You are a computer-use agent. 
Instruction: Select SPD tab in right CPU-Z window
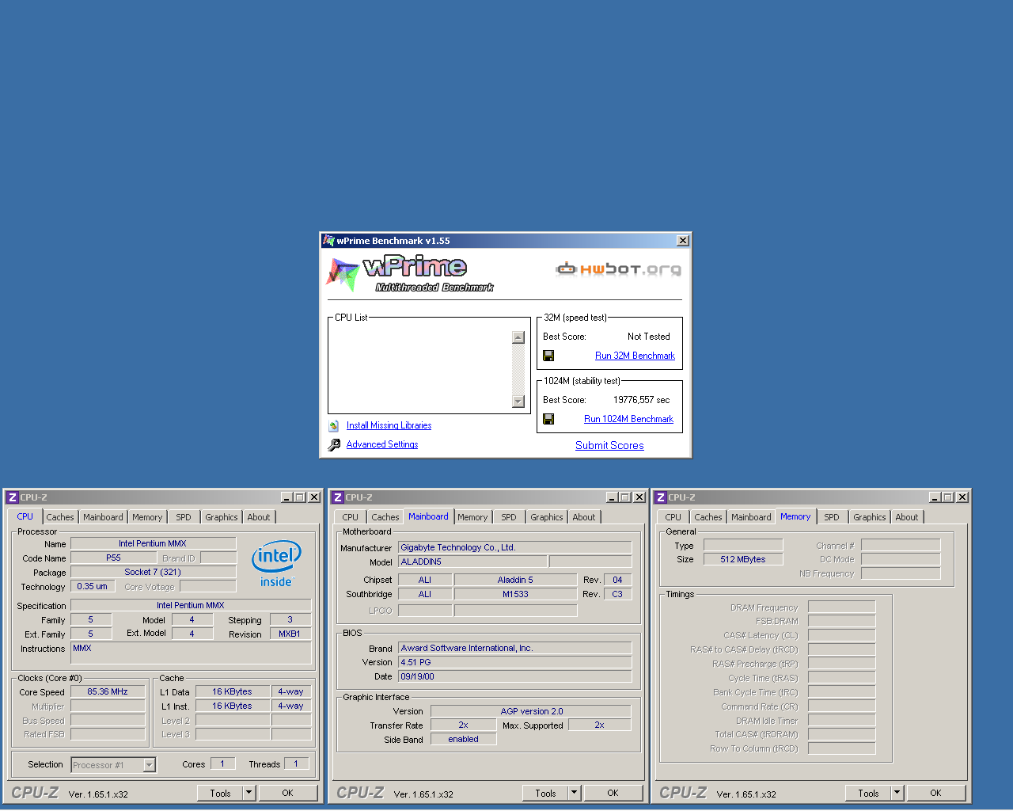(x=832, y=517)
